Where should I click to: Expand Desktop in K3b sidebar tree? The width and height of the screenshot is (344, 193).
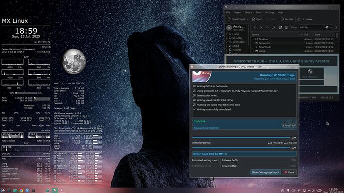(227, 38)
